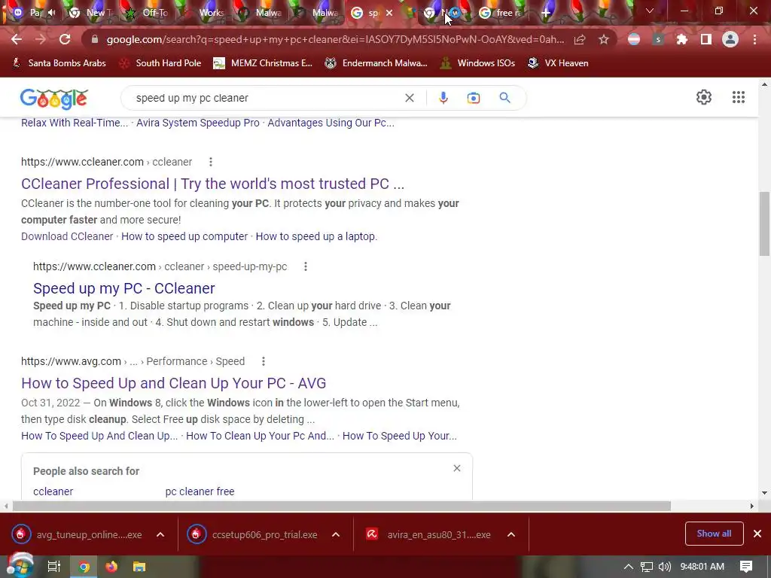Click the taskbar clock showing 9:48:01 AM
771x578 pixels.
[x=702, y=567]
